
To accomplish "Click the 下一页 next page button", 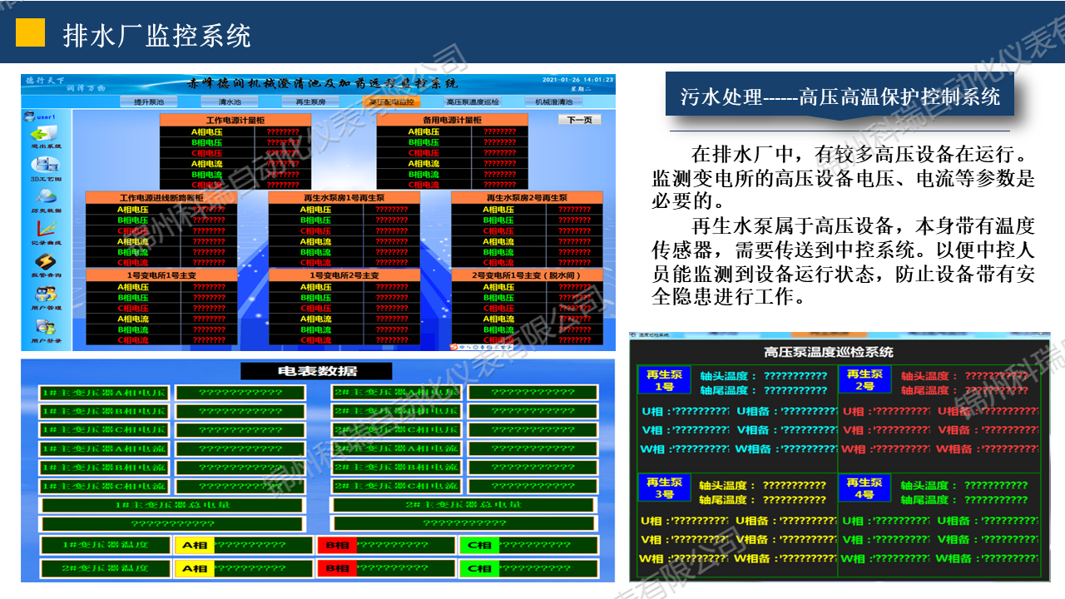I will 579,120.
